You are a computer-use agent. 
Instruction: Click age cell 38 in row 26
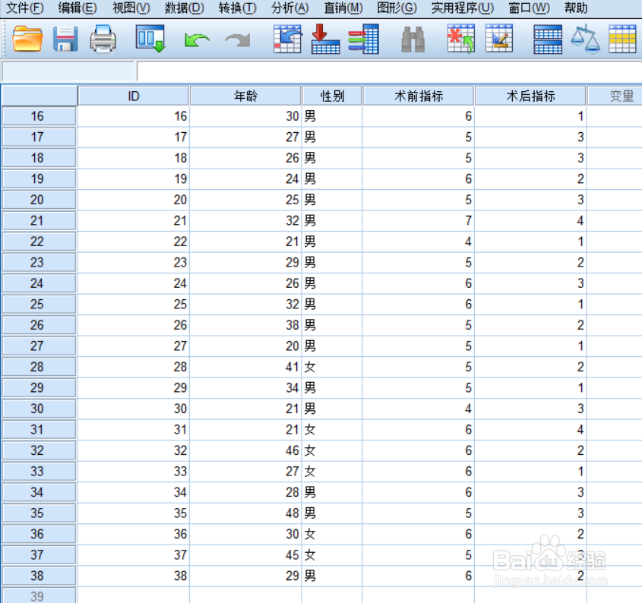point(245,325)
